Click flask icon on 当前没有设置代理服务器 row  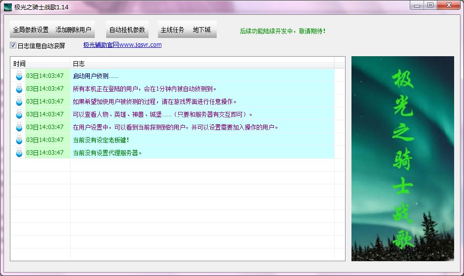click(x=19, y=152)
